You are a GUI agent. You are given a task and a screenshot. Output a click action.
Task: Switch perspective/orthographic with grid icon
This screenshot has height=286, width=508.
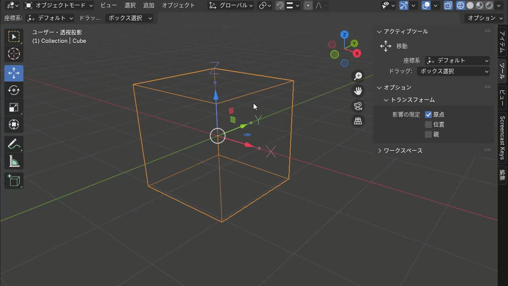point(358,121)
